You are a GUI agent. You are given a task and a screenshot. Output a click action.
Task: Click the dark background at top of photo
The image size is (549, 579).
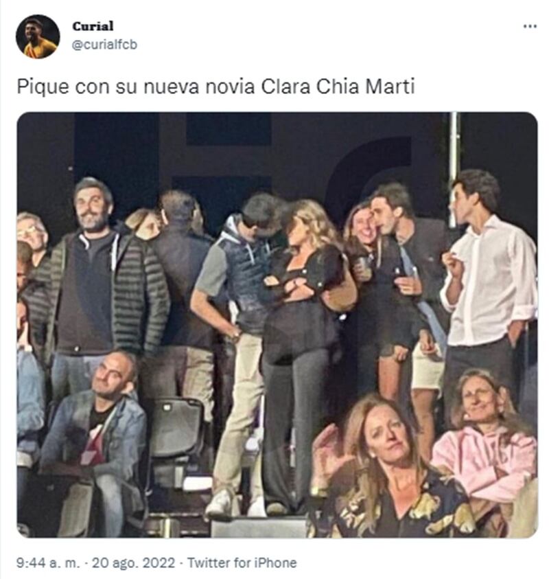point(274,148)
